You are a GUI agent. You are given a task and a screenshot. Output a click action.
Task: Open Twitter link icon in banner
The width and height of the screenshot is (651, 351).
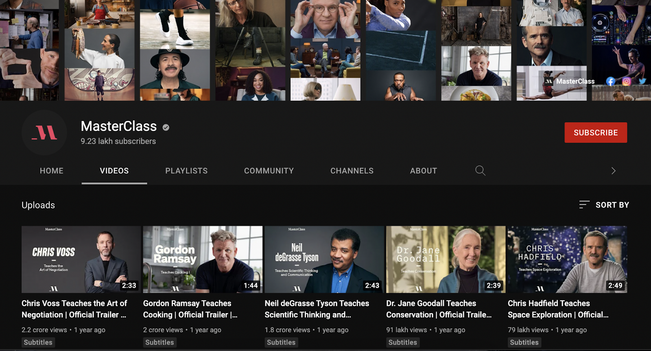click(x=642, y=81)
